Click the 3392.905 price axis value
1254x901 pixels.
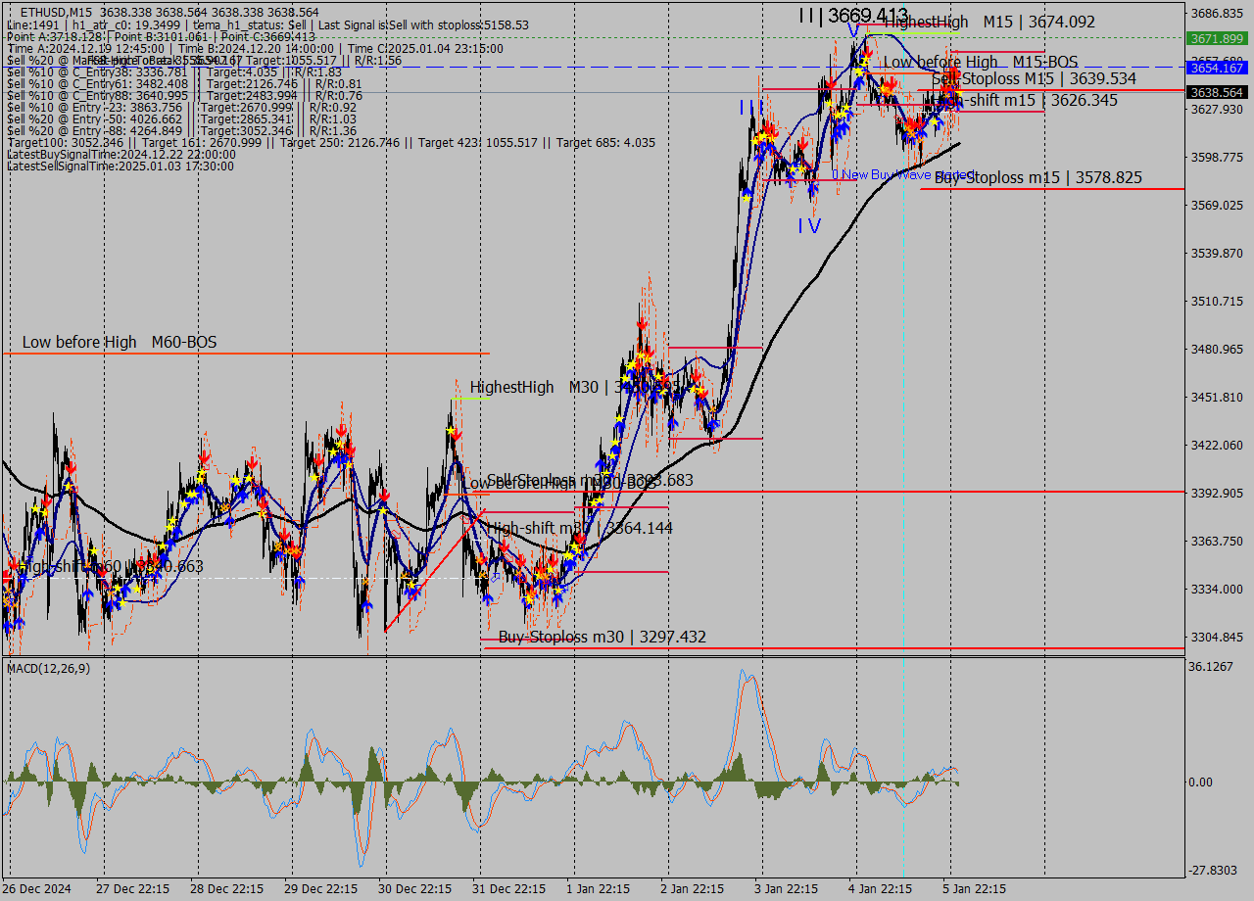(1216, 493)
